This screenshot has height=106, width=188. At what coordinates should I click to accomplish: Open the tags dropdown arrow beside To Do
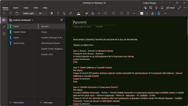pos(147,13)
